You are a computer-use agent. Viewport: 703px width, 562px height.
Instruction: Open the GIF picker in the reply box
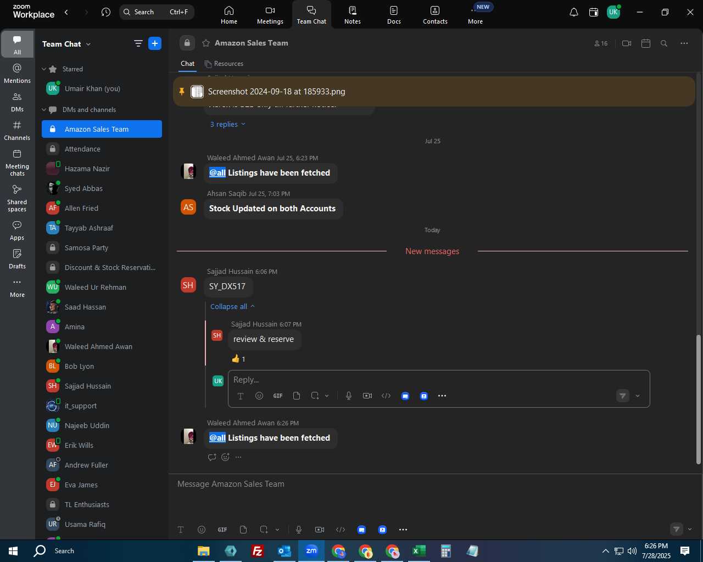[x=278, y=396]
